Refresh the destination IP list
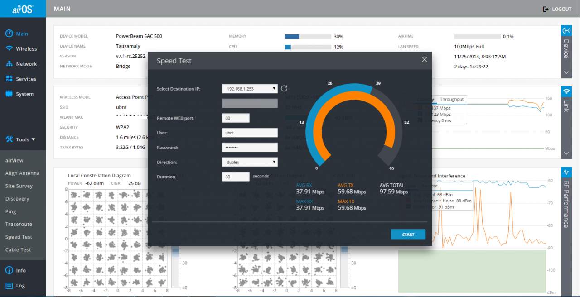This screenshot has height=297, width=580. pyautogui.click(x=284, y=89)
